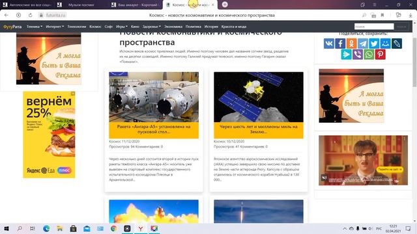Open the Angara rocket article thumbnail
Image resolution: width=417 pixels, height=234 pixels.
(154, 97)
